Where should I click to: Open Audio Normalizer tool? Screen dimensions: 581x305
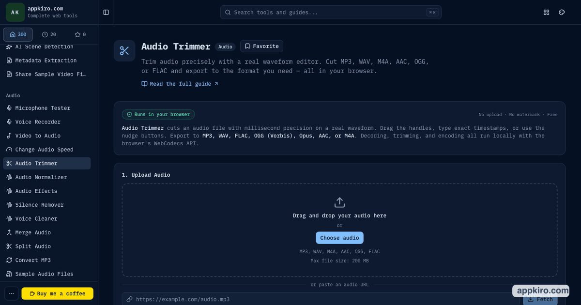pyautogui.click(x=47, y=177)
